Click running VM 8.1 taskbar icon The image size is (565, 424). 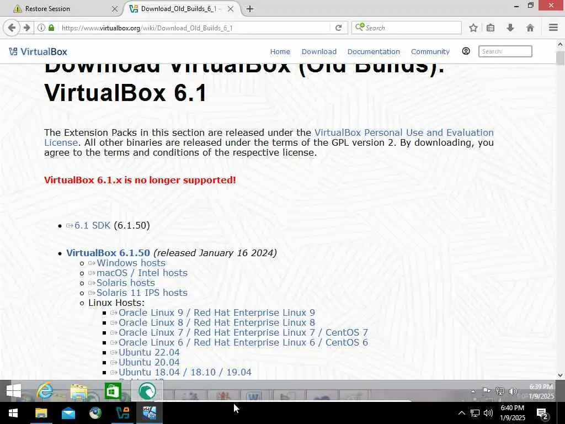pos(150,413)
